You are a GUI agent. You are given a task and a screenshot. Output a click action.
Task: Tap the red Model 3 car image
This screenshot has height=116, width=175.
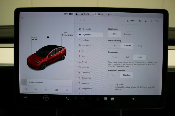pyautogui.click(x=47, y=57)
